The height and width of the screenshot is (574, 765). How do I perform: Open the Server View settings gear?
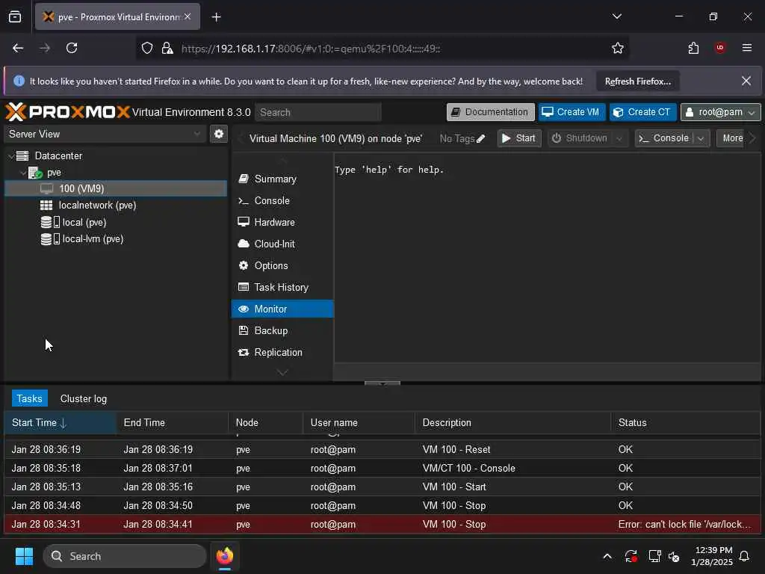pos(219,134)
